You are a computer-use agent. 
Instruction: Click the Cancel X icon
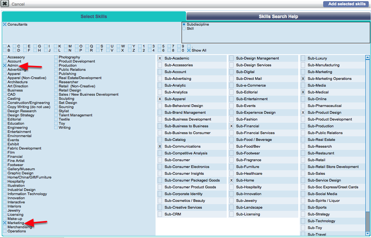pyautogui.click(x=5, y=4)
